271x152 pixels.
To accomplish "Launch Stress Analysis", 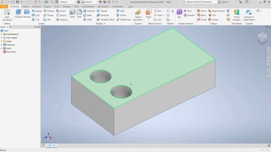I will coord(237,15).
